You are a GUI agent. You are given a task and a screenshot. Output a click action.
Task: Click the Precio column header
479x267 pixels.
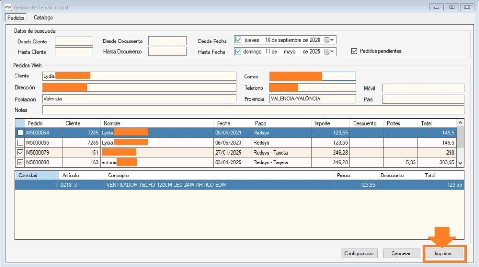pos(356,175)
